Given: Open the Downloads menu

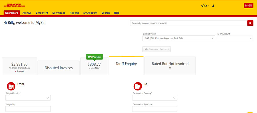Looking at the screenshot, I should (x=59, y=13).
